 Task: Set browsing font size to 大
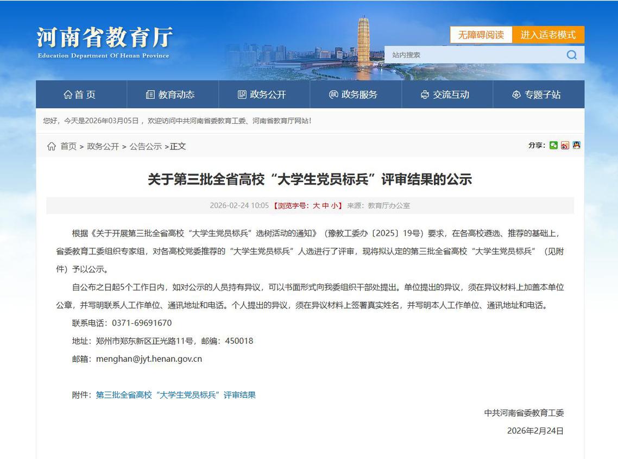point(316,206)
